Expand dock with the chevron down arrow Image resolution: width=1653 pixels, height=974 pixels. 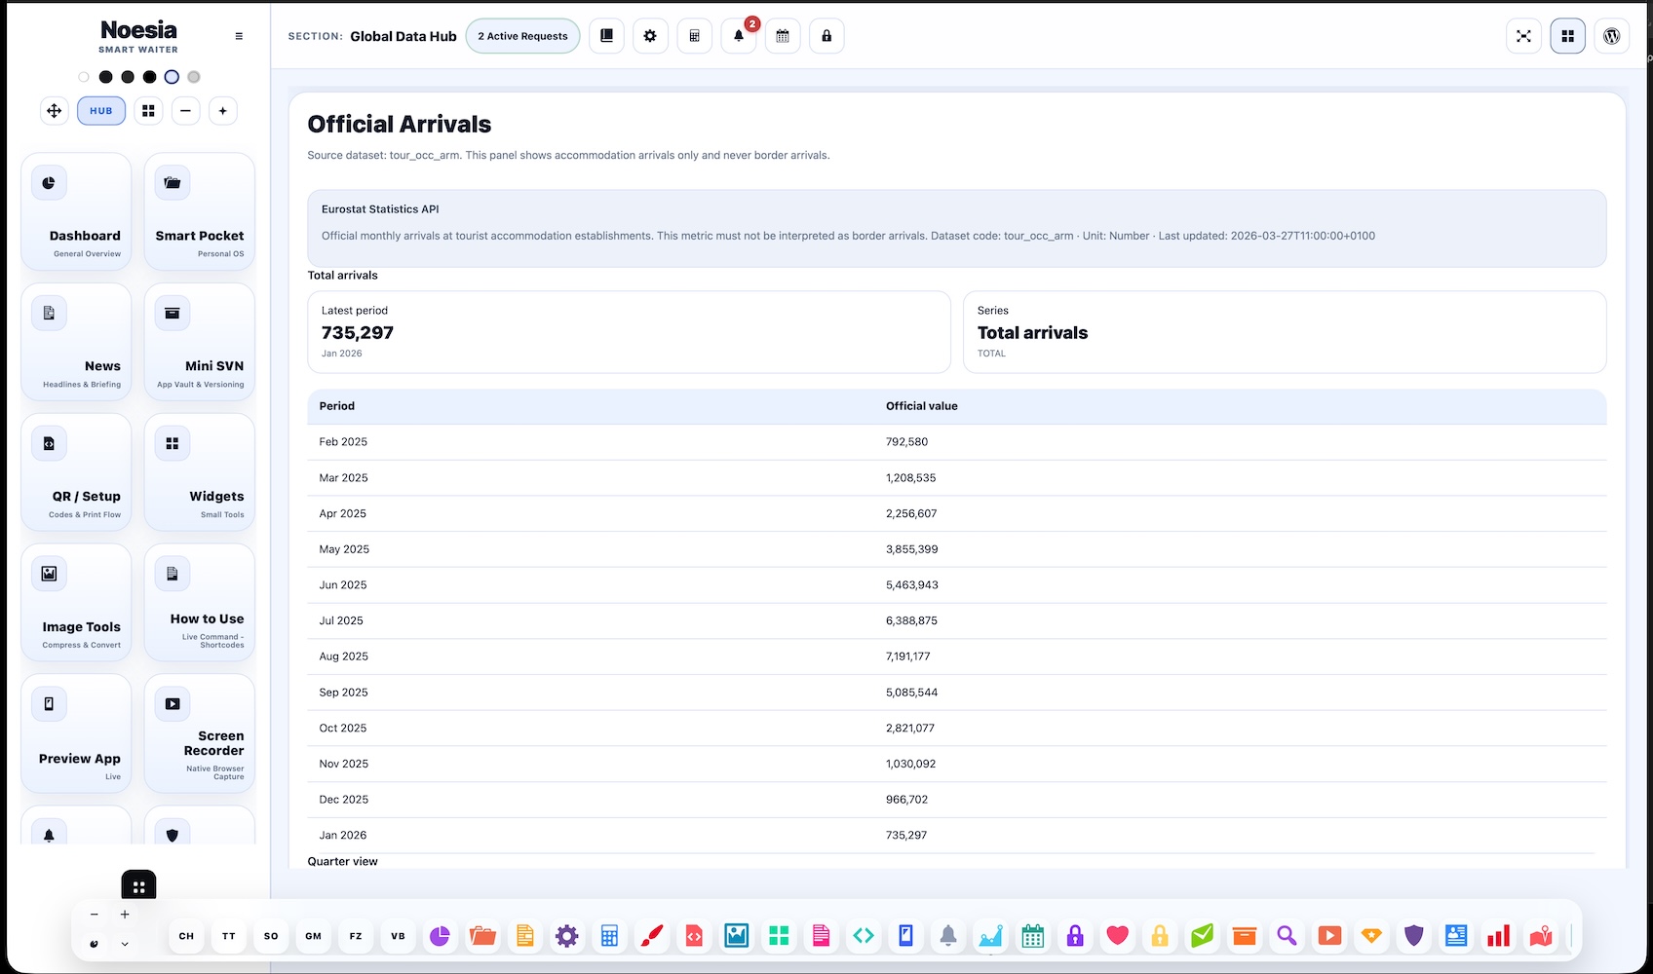pyautogui.click(x=125, y=944)
